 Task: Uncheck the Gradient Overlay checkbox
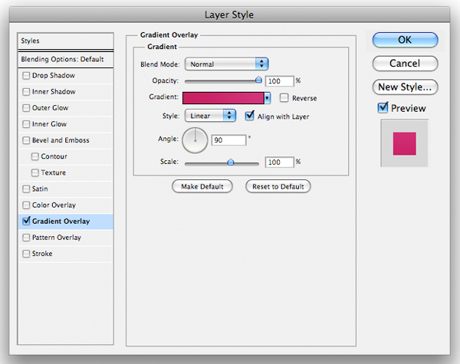point(26,221)
